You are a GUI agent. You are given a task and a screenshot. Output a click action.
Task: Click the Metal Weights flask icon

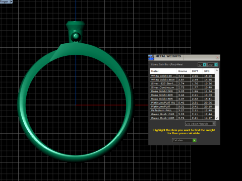151,57
